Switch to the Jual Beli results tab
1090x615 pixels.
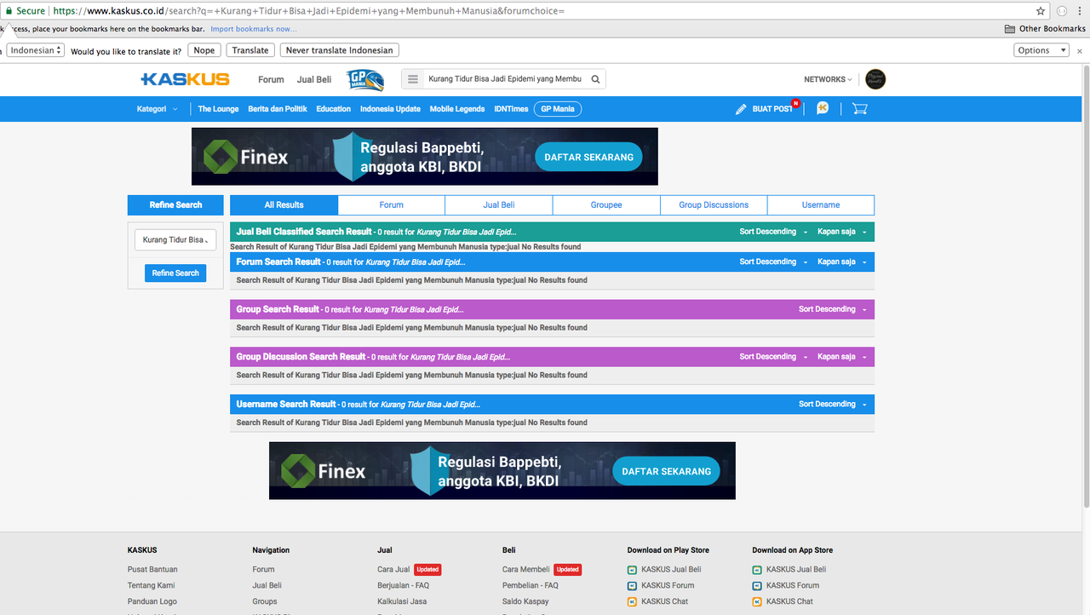(x=499, y=205)
